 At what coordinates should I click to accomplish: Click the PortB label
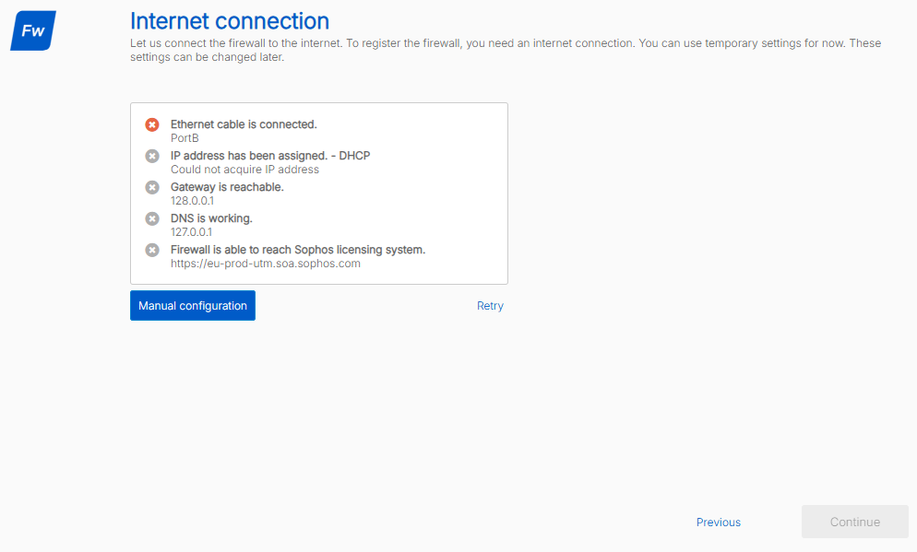pos(185,138)
